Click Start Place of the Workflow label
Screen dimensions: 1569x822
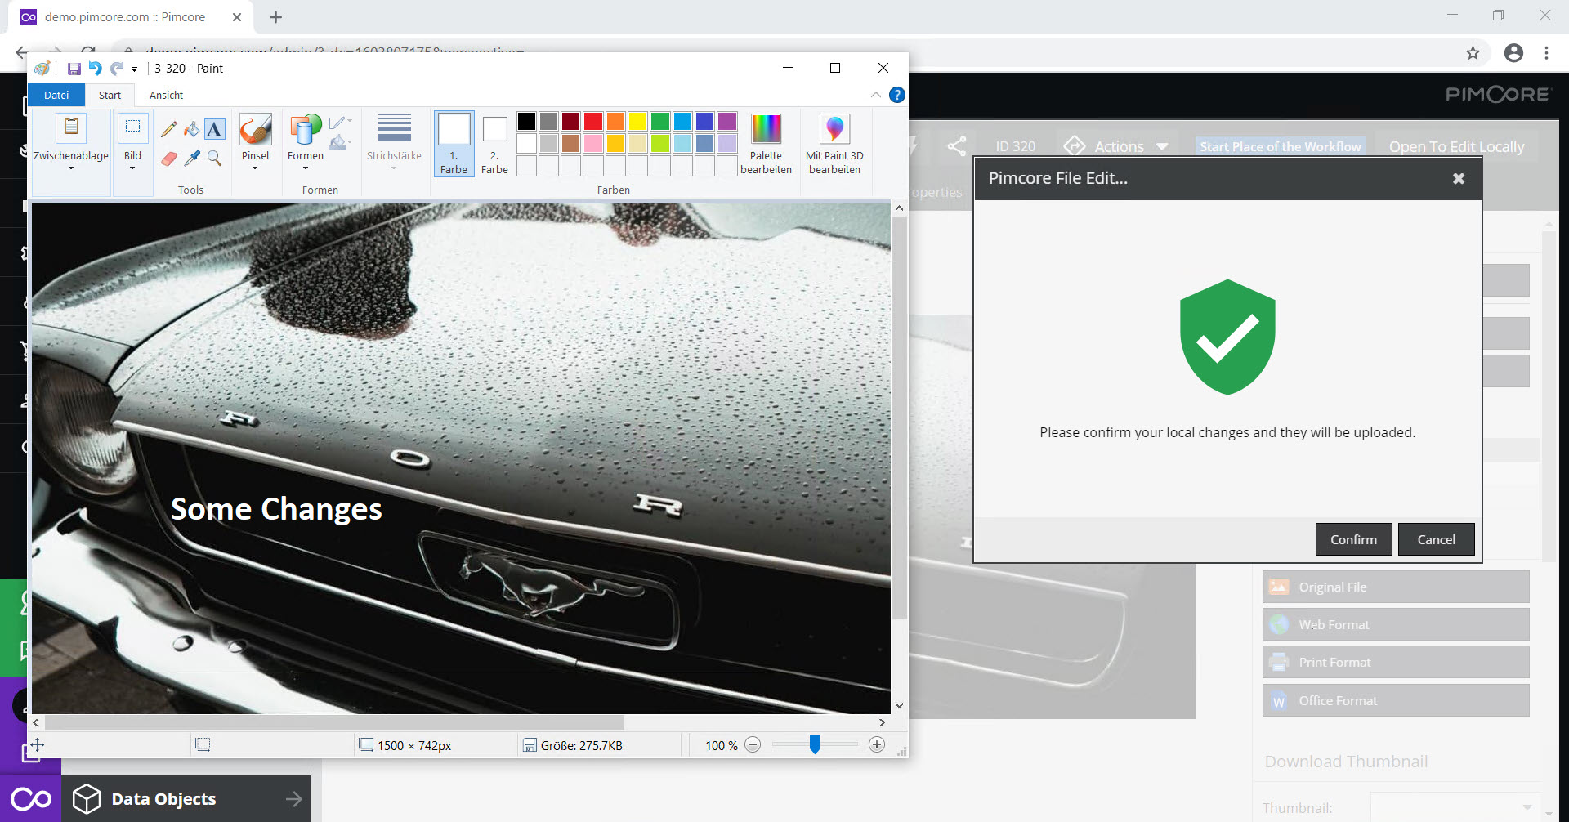(1281, 146)
